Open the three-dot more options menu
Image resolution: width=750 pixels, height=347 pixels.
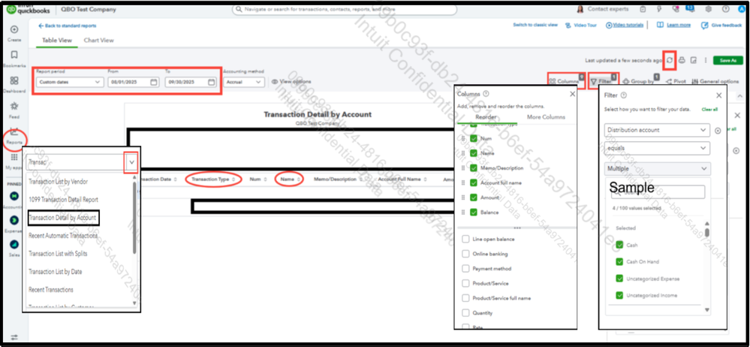[x=705, y=60]
